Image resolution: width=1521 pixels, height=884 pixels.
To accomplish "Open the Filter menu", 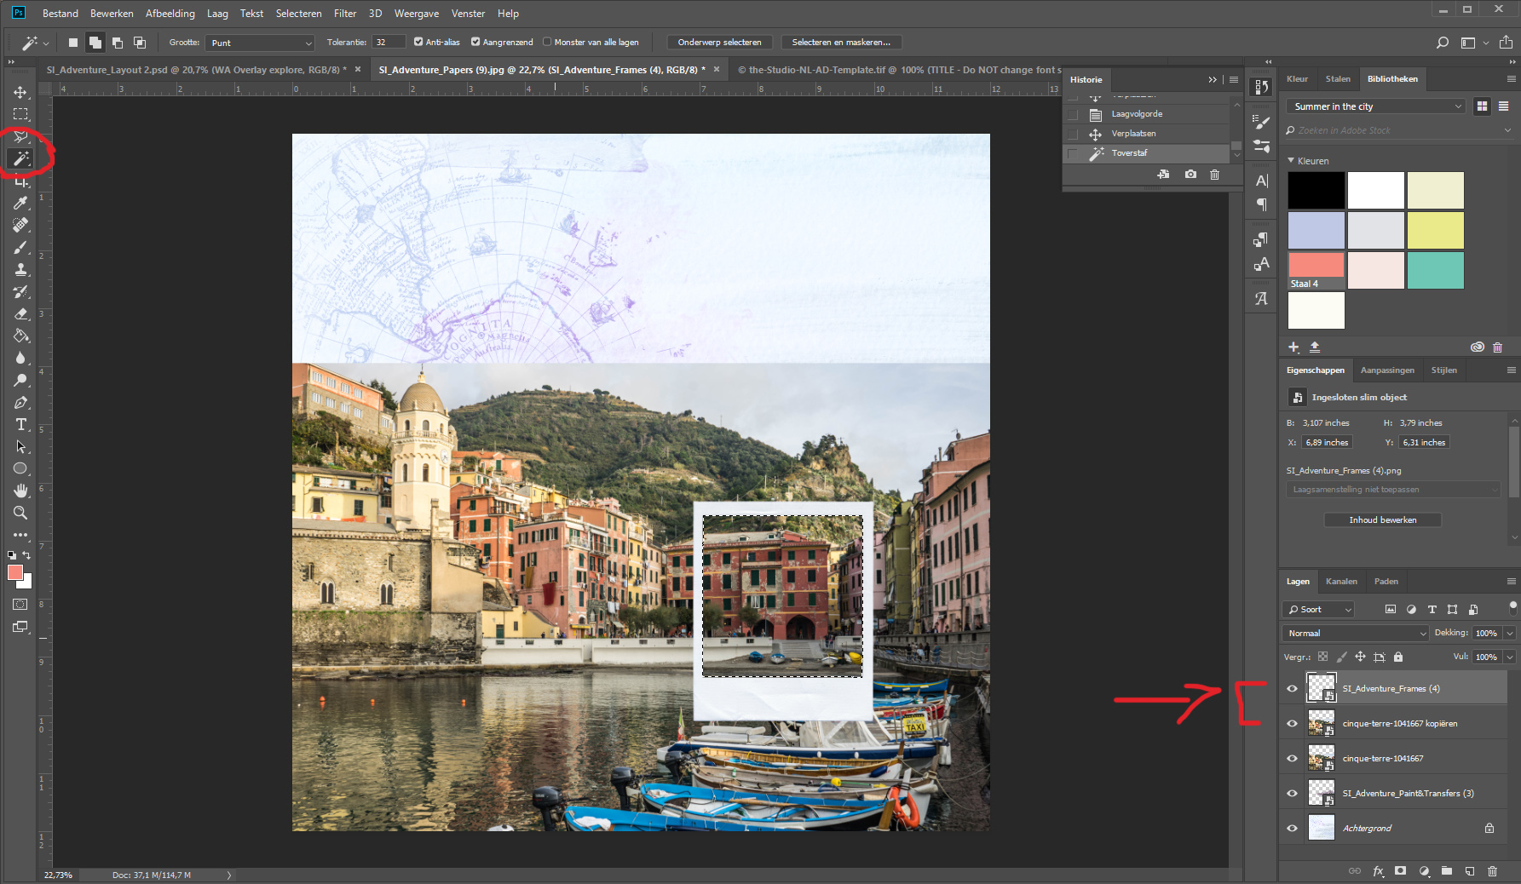I will pyautogui.click(x=345, y=14).
